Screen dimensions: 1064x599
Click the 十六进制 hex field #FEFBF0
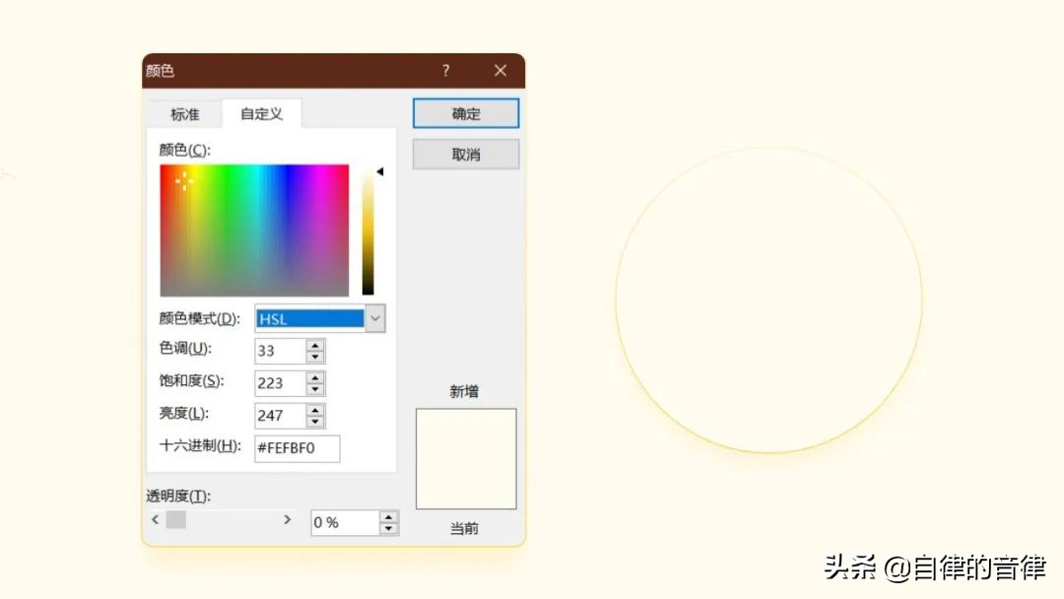pyautogui.click(x=298, y=448)
